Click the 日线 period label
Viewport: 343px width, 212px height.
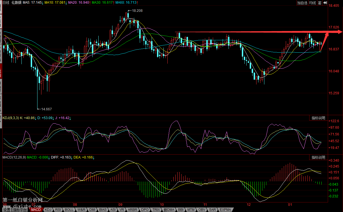(x=6, y=3)
